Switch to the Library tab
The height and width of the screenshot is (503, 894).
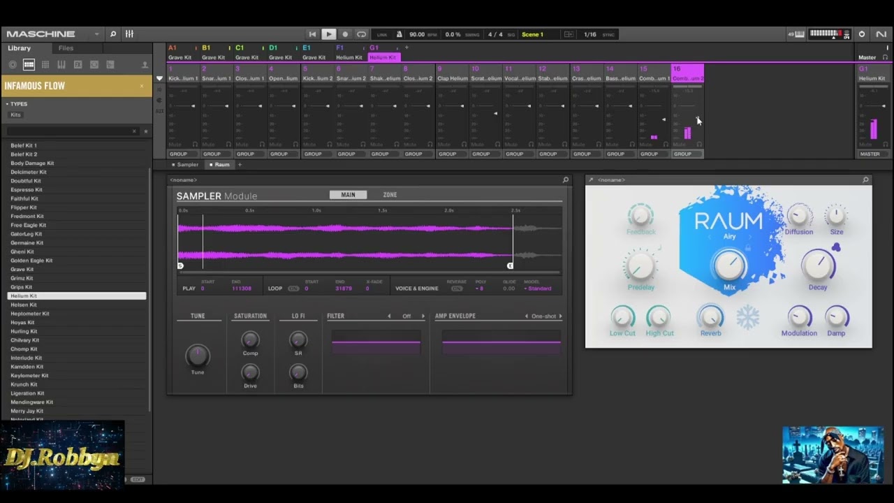pyautogui.click(x=20, y=48)
